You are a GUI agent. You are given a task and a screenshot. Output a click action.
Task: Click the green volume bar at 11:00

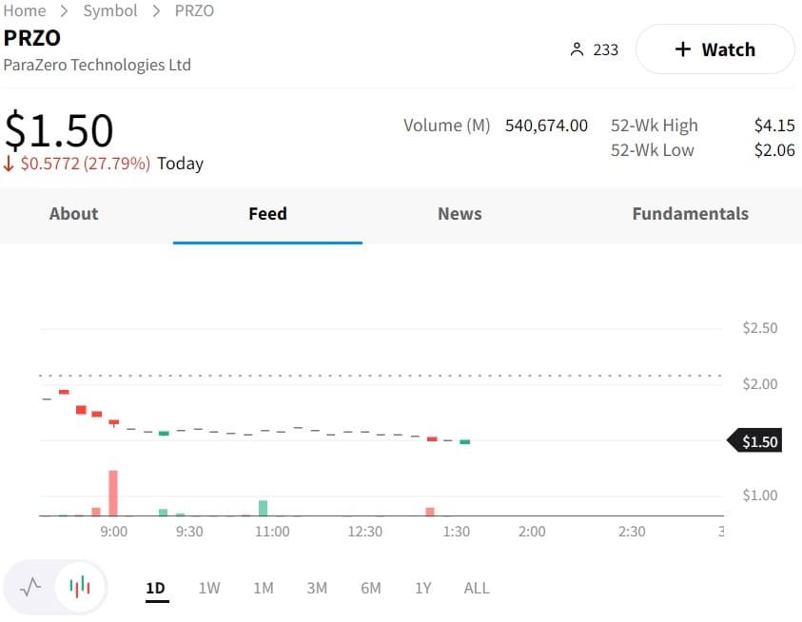click(264, 508)
